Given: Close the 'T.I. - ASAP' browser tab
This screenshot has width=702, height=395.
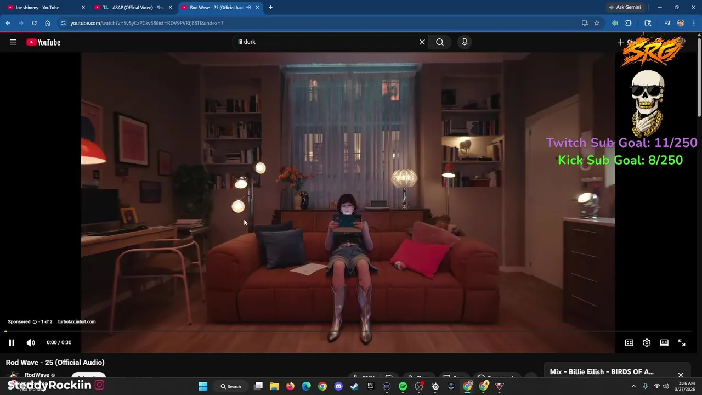Looking at the screenshot, I should coord(171,8).
